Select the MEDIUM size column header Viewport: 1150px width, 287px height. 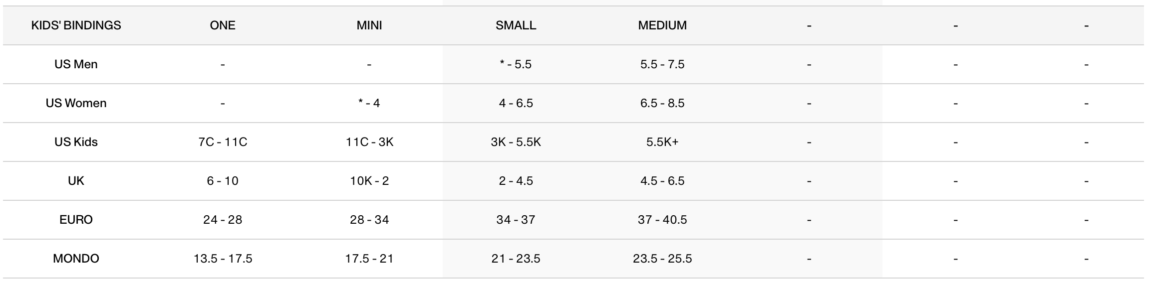point(662,25)
